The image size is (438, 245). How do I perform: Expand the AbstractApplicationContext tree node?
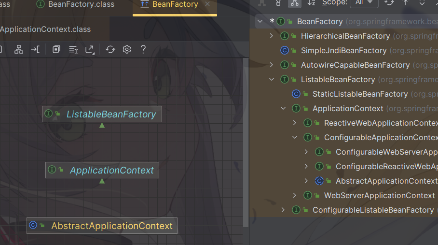tap(306, 181)
